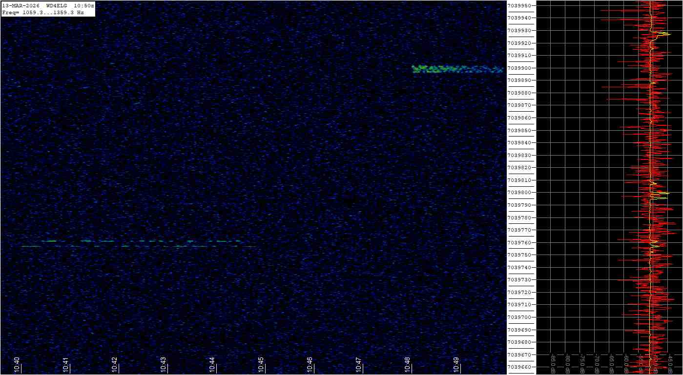The image size is (683, 375).
Task: Click the 10:43 time axis label
Action: coord(164,365)
